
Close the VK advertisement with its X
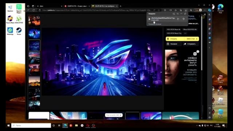198,52
